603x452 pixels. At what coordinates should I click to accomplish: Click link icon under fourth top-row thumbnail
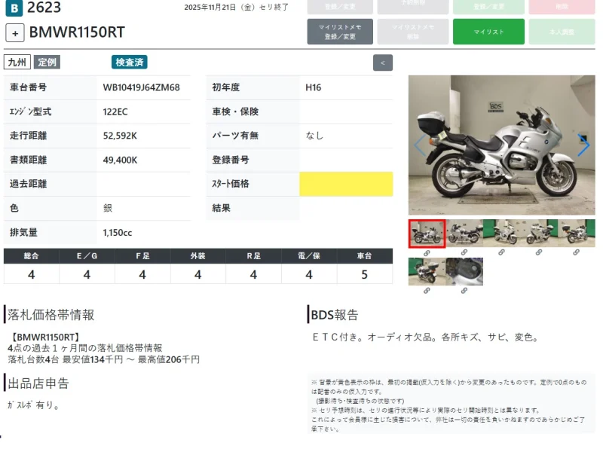pos(538,252)
